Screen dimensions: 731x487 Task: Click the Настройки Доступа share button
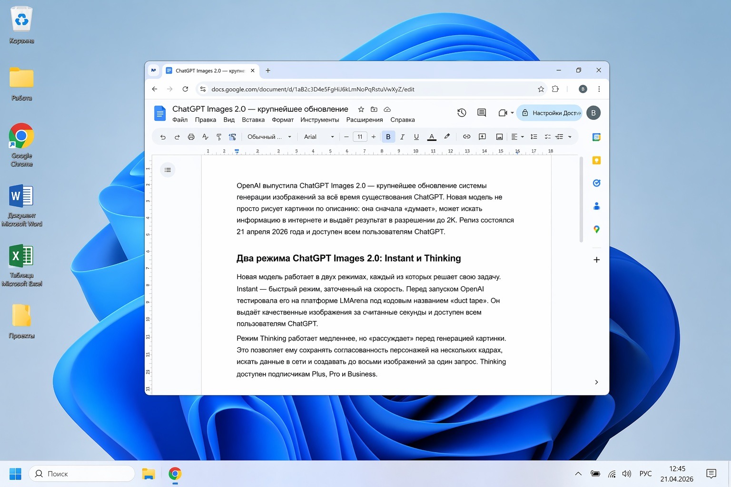coord(550,113)
